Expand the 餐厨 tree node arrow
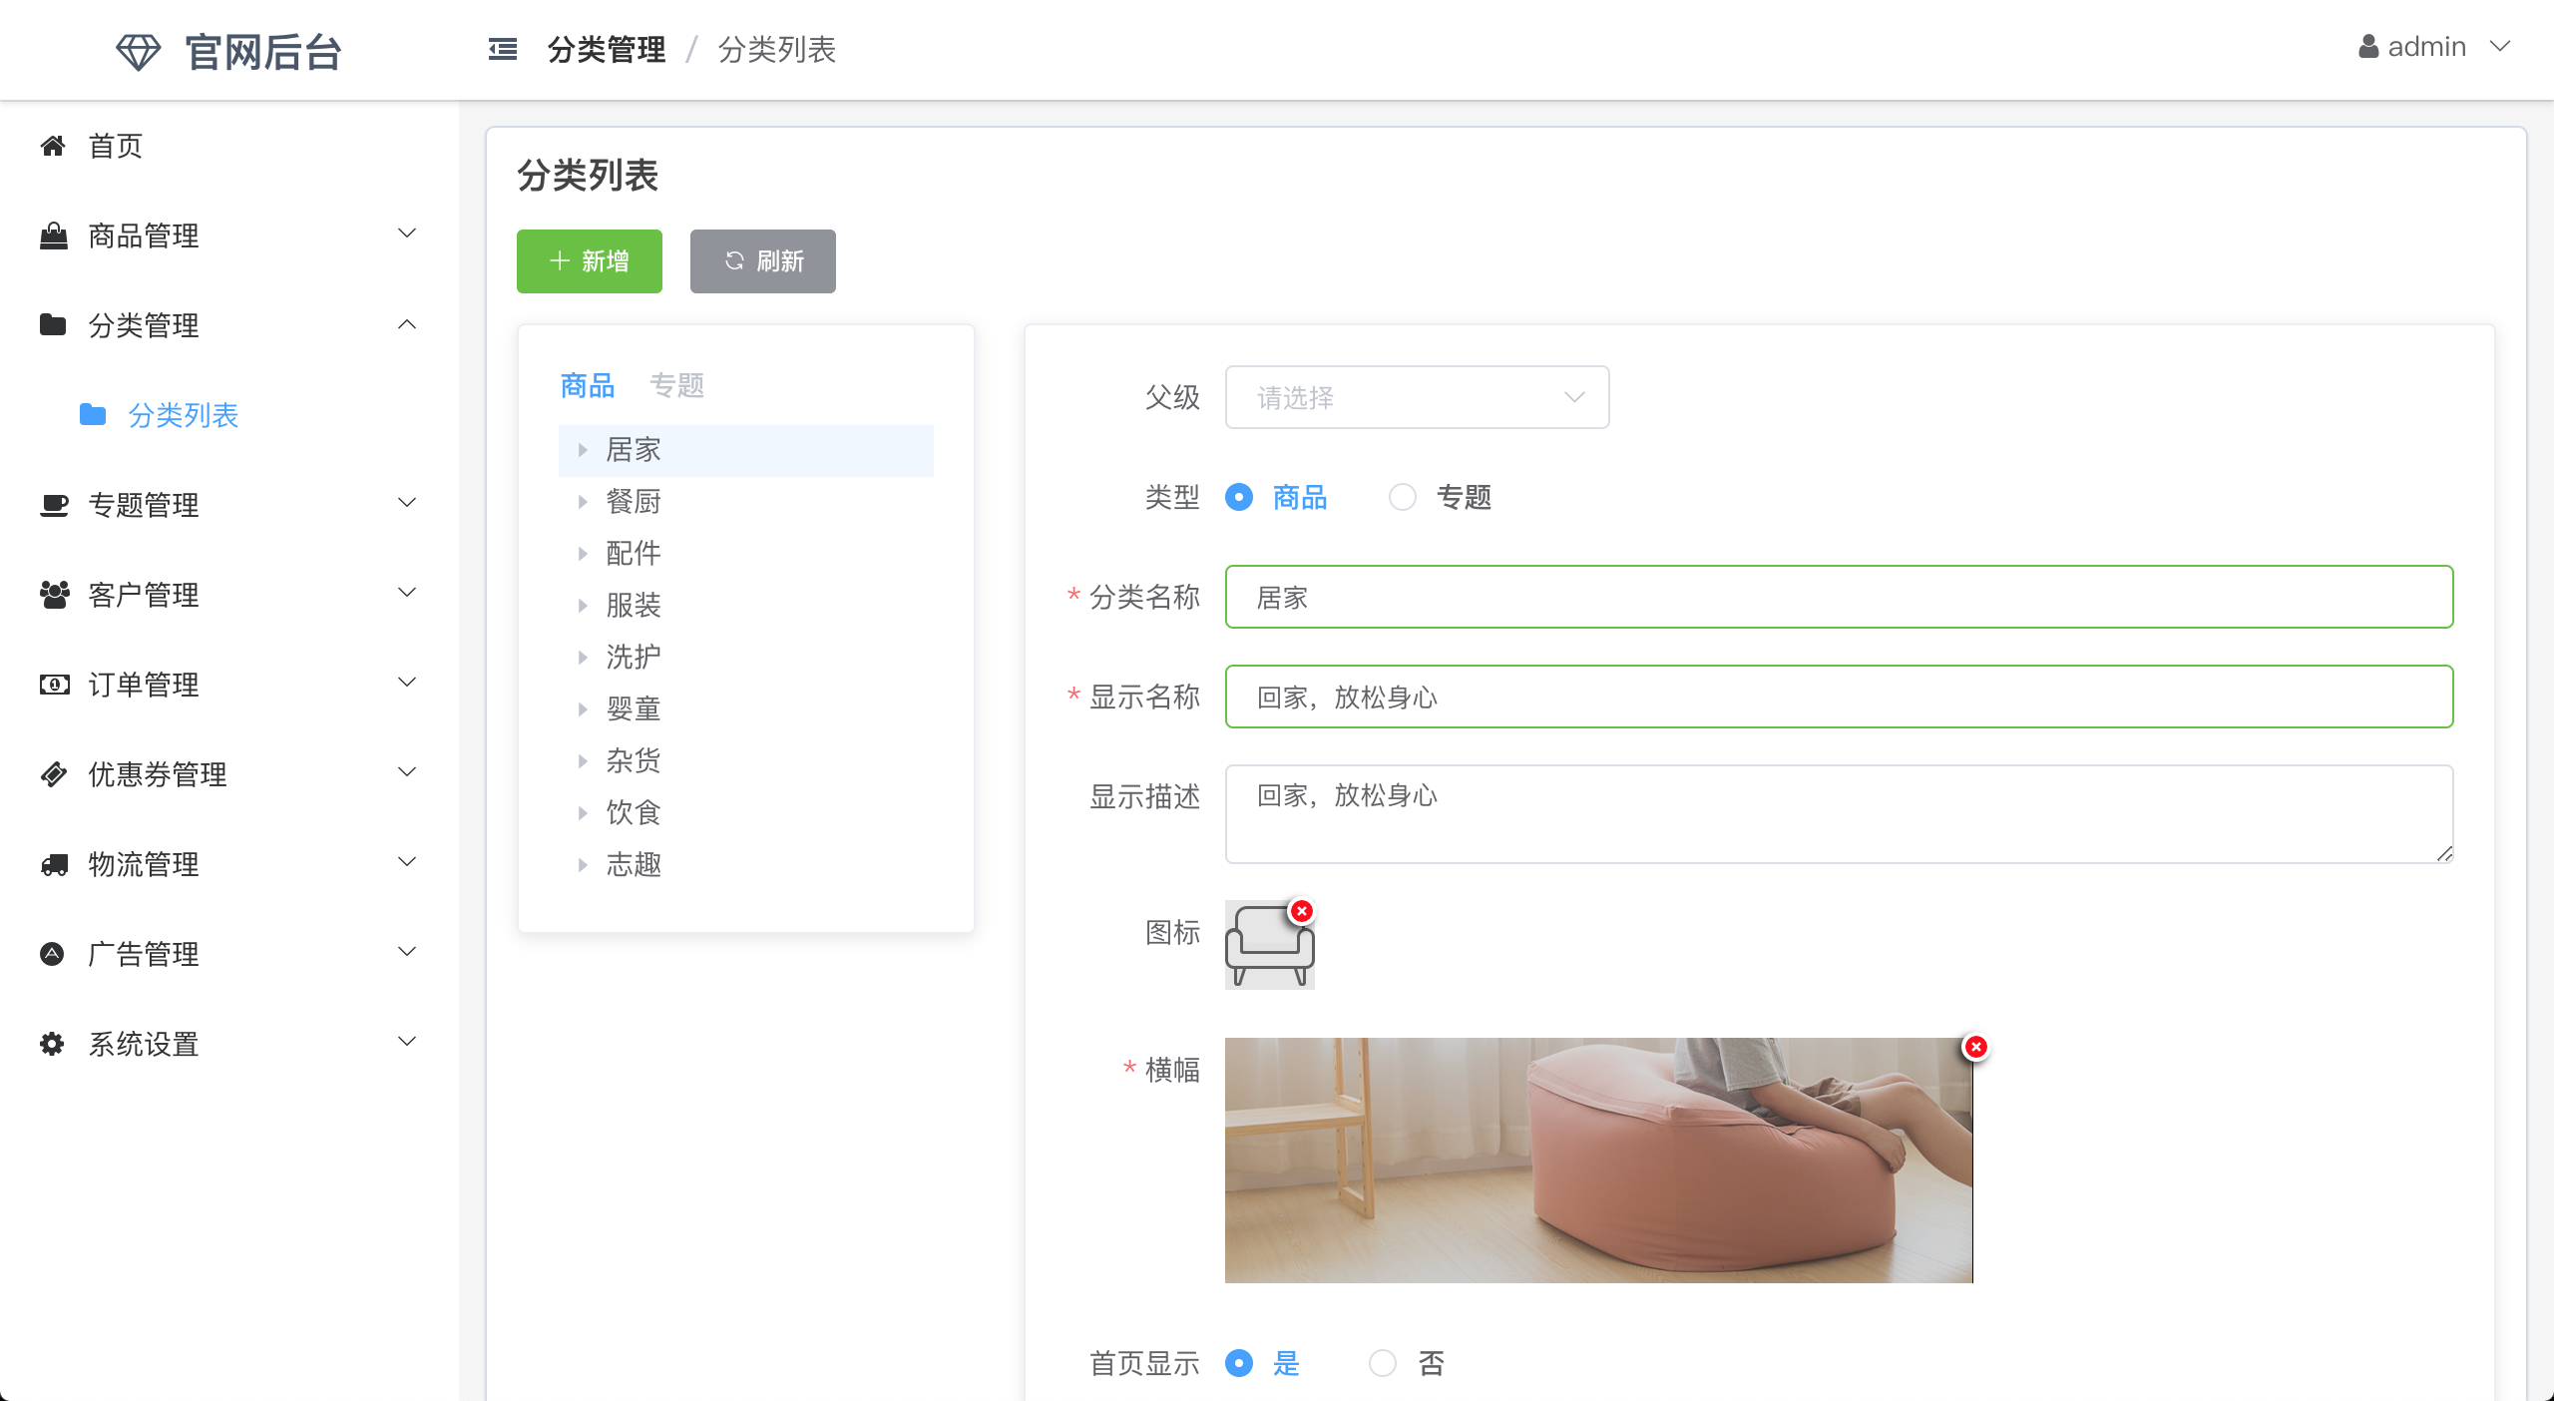The height and width of the screenshot is (1401, 2554). coord(583,502)
